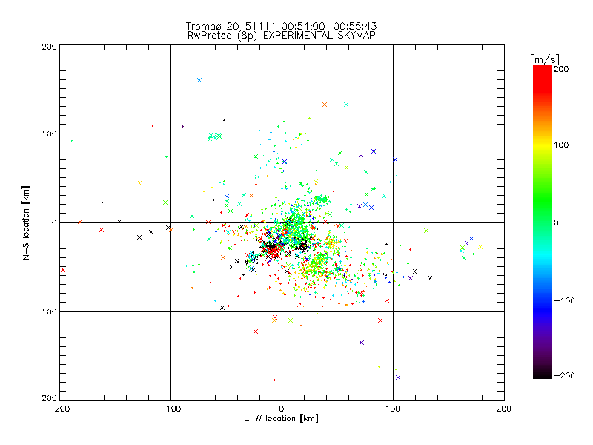The width and height of the screenshot is (593, 445).
Task: Click the '100' label beside the colorbar
Action: (x=561, y=145)
